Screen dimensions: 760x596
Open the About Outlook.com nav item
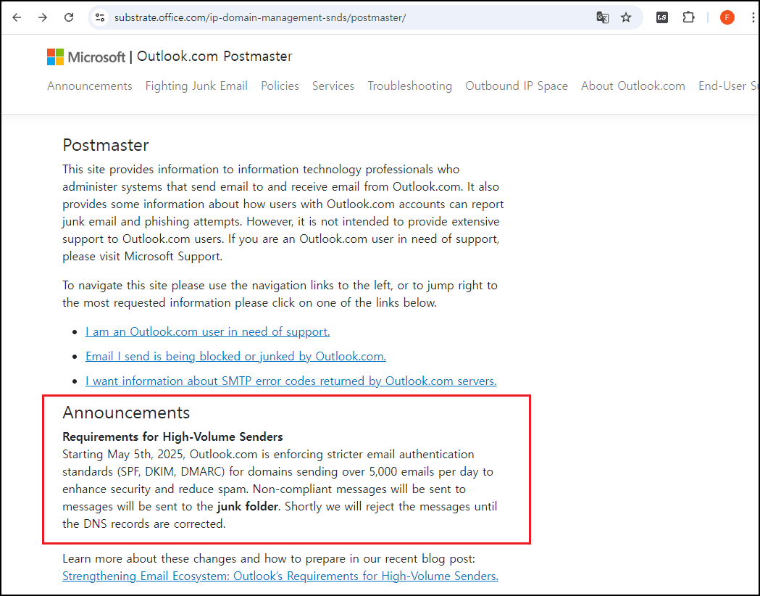coord(633,86)
